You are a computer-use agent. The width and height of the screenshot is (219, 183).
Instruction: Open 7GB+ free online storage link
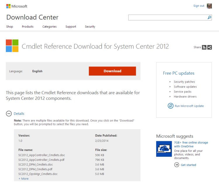(x=191, y=144)
